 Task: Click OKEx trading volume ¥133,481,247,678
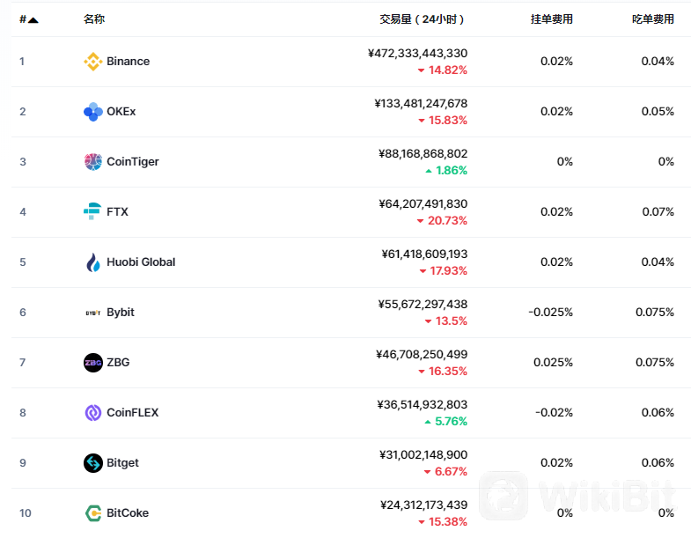421,104
